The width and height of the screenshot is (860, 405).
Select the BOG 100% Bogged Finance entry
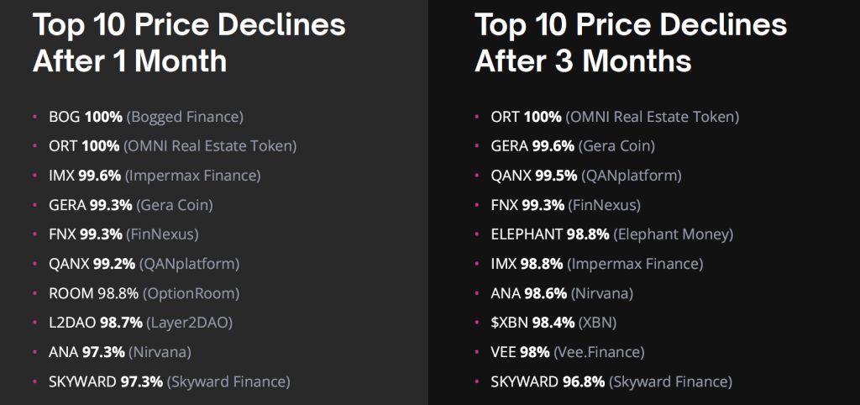(146, 117)
